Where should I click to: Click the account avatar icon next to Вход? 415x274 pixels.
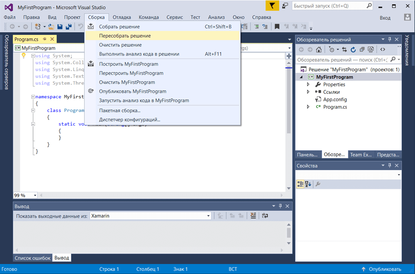[x=408, y=17]
